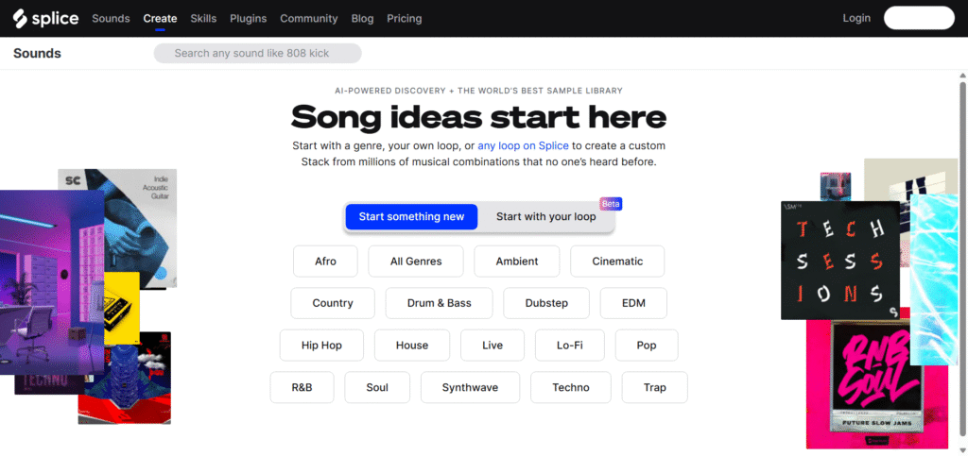The image size is (968, 456).
Task: Click the sound search field
Action: pos(257,53)
